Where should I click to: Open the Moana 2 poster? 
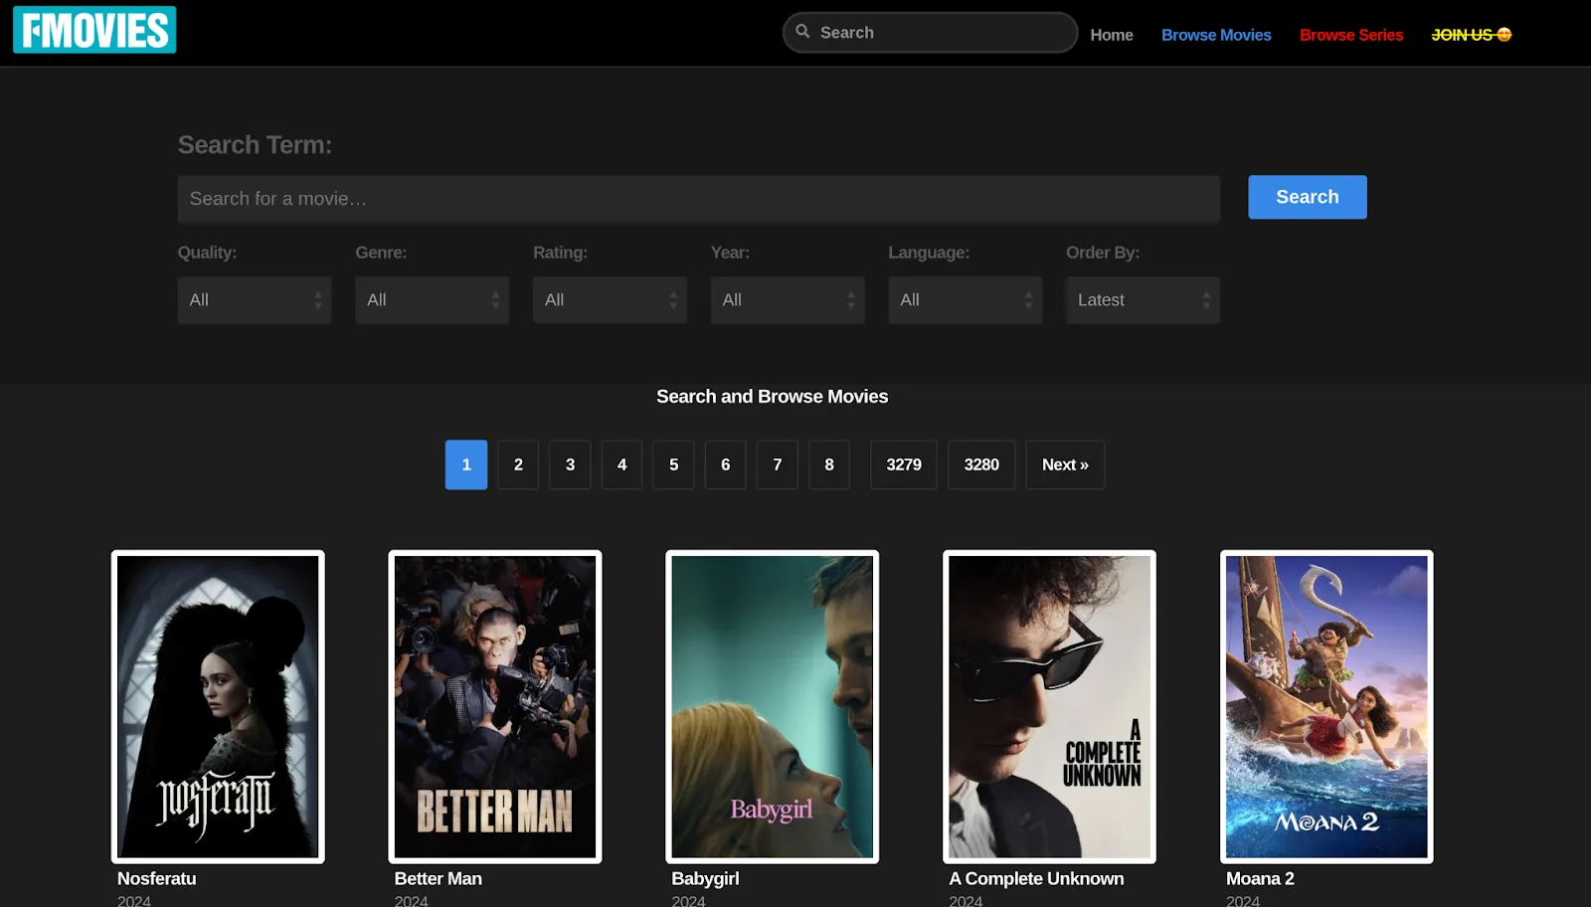pyautogui.click(x=1326, y=706)
